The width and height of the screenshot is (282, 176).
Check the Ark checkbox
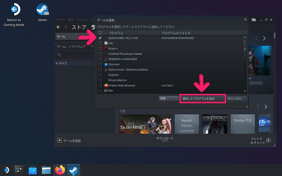click(100, 43)
